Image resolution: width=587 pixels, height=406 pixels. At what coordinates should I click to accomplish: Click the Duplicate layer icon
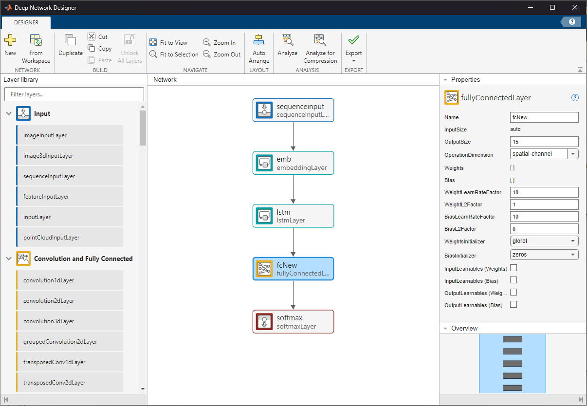click(71, 41)
